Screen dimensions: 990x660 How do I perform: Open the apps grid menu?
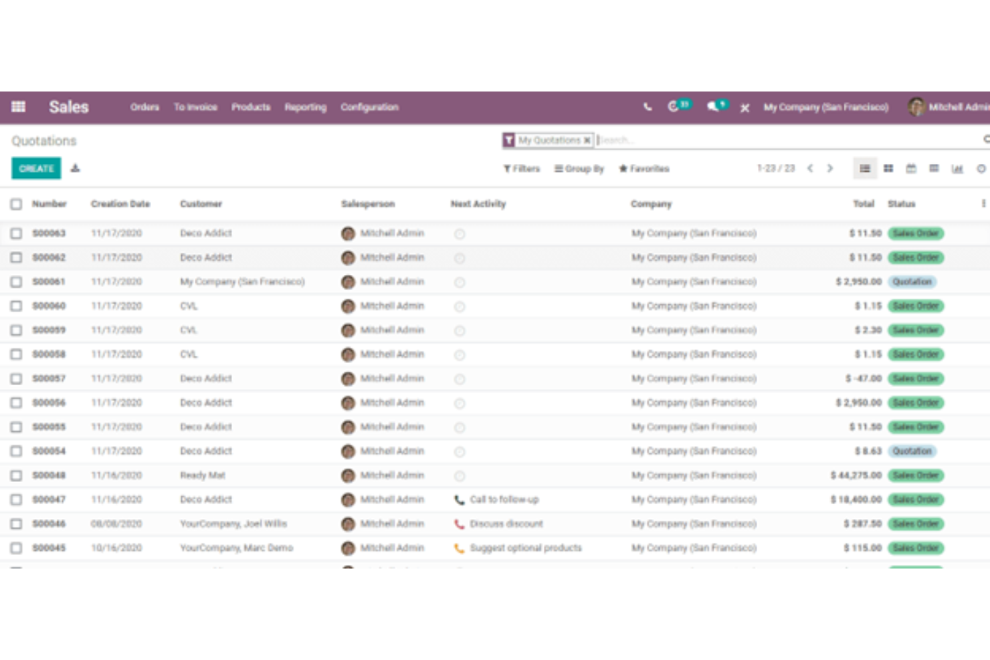(18, 107)
